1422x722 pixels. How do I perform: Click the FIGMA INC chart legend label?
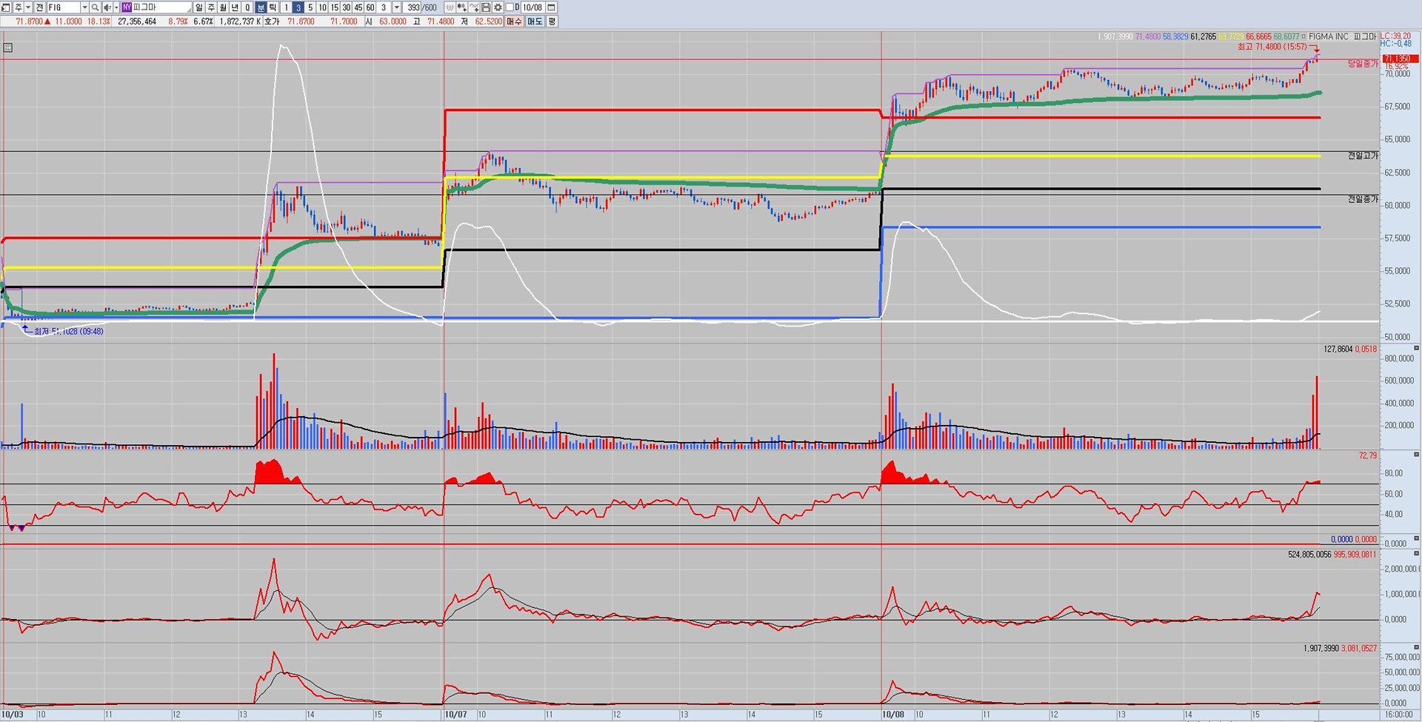(1329, 36)
